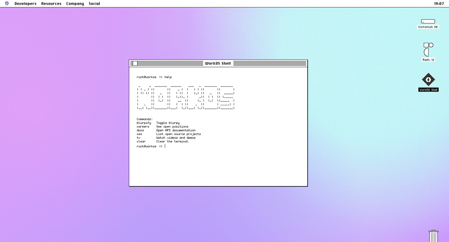449x242 pixels.
Task: Click the WorkOS Shell window title bar
Action: (218, 63)
